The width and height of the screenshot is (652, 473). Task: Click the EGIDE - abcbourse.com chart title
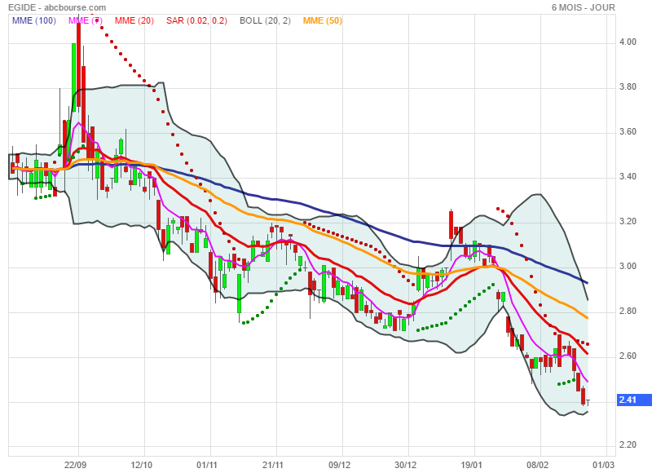[x=57, y=7]
